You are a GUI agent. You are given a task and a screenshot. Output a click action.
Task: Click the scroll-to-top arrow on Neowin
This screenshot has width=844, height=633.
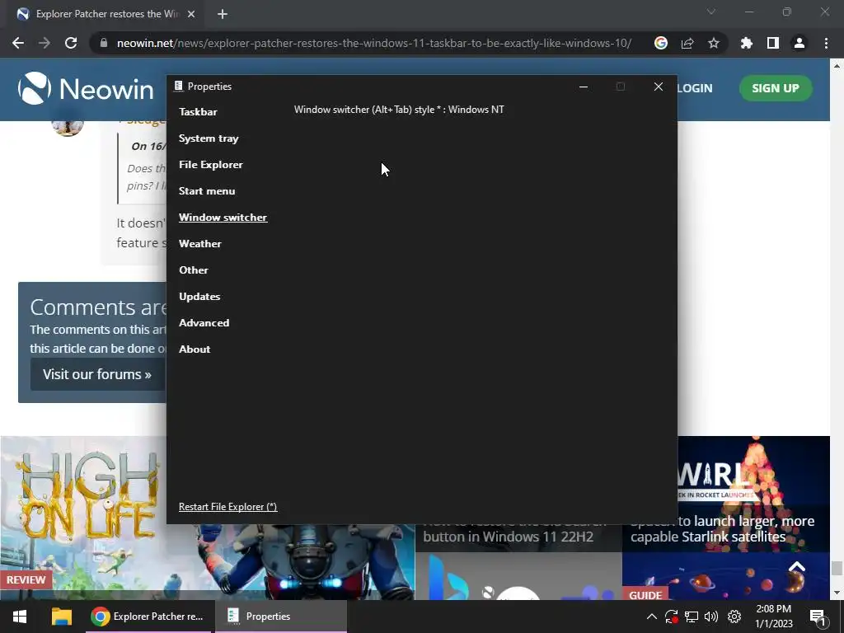click(797, 566)
